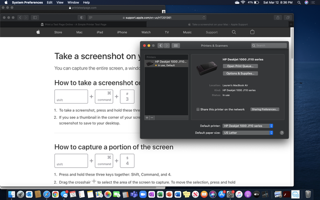Click Options & Supplies button
Image resolution: width=320 pixels, height=200 pixels.
(x=240, y=74)
